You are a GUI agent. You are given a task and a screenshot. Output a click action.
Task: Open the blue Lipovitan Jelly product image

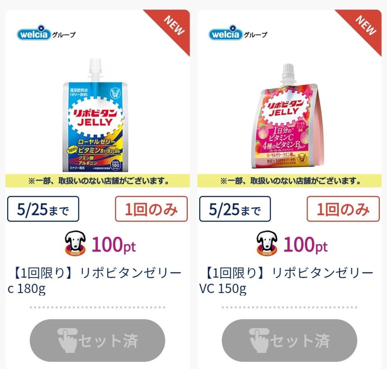(96, 115)
